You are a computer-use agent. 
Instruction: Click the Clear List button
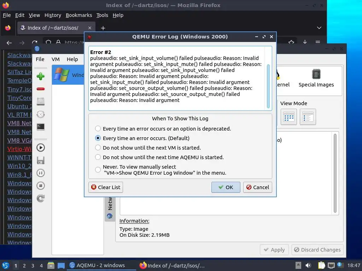click(106, 187)
